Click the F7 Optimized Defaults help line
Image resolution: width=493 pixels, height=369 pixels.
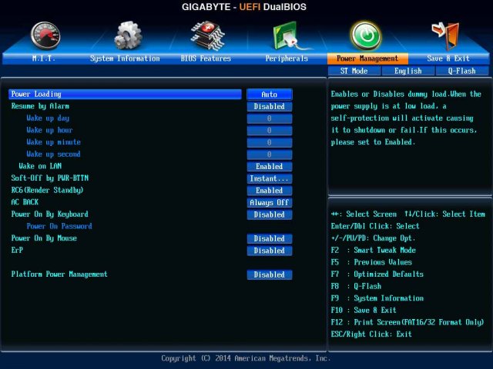click(377, 274)
